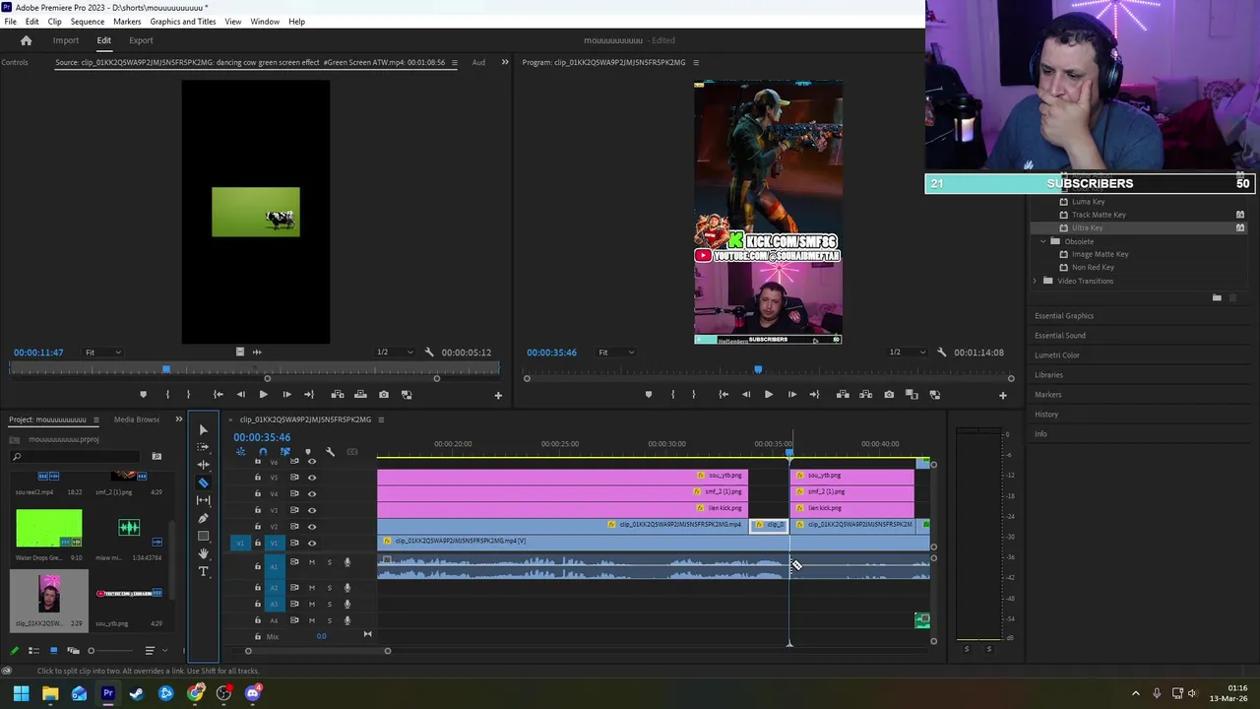The image size is (1260, 709).
Task: Select the Hand tool
Action: (203, 553)
